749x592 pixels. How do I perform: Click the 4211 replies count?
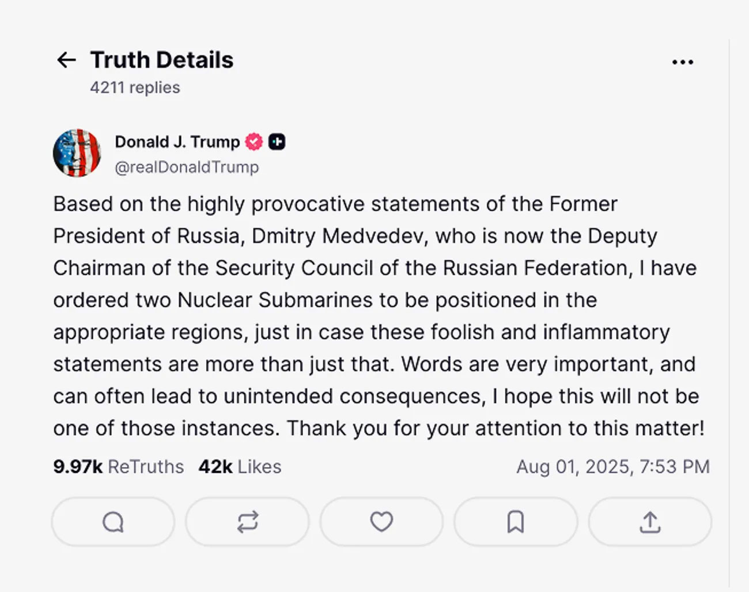point(135,88)
